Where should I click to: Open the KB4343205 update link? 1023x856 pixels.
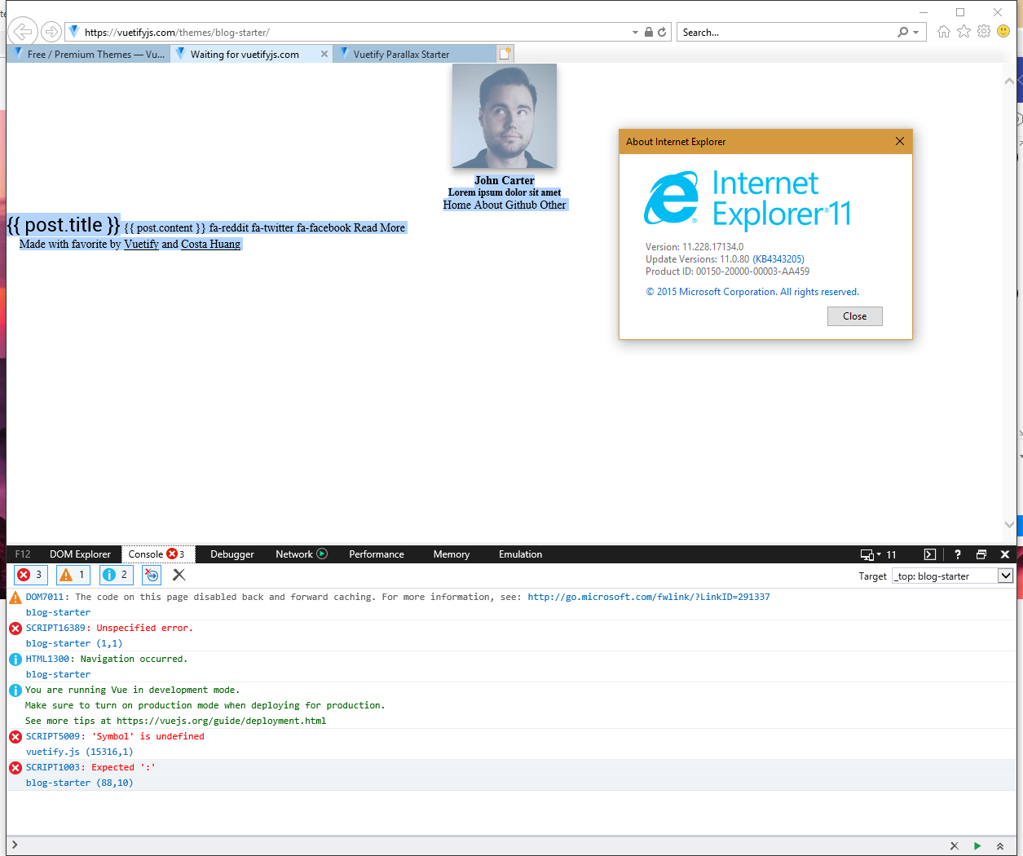(x=778, y=259)
